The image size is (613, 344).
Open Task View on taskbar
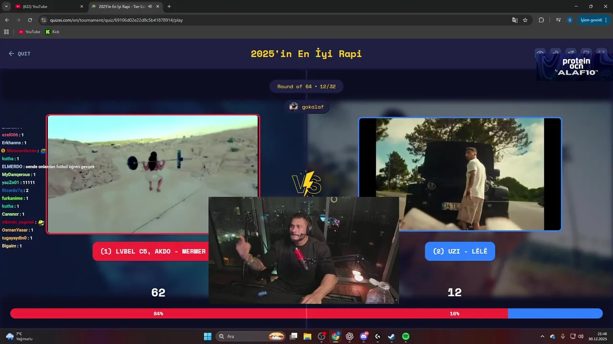pyautogui.click(x=294, y=336)
